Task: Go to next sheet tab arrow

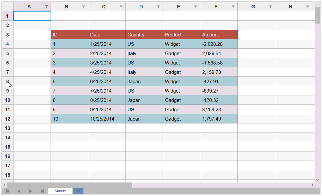Action: point(31,191)
